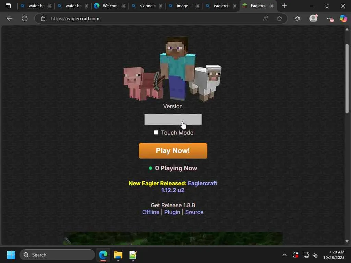Open Microsoft Edge from the taskbar
Image resolution: width=351 pixels, height=263 pixels.
pyautogui.click(x=103, y=255)
